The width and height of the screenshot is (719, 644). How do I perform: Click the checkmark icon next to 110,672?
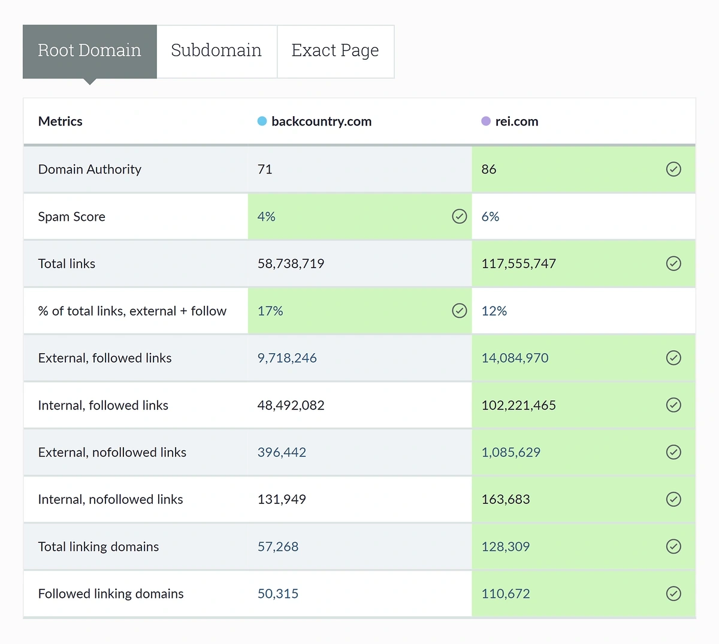673,594
